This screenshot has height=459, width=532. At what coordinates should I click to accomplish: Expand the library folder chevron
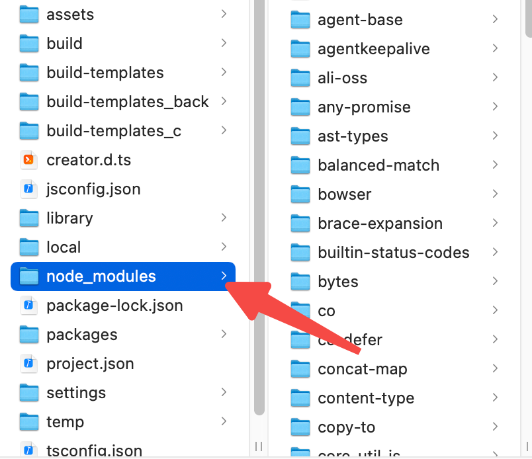coord(224,218)
